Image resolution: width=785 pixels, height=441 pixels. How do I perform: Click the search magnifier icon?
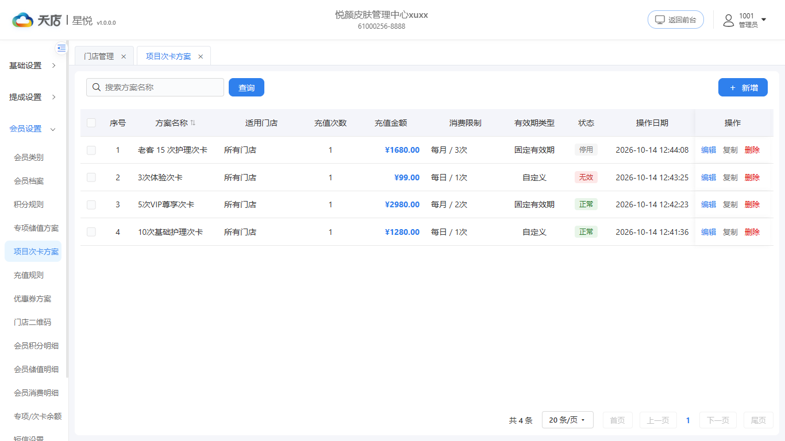(97, 87)
